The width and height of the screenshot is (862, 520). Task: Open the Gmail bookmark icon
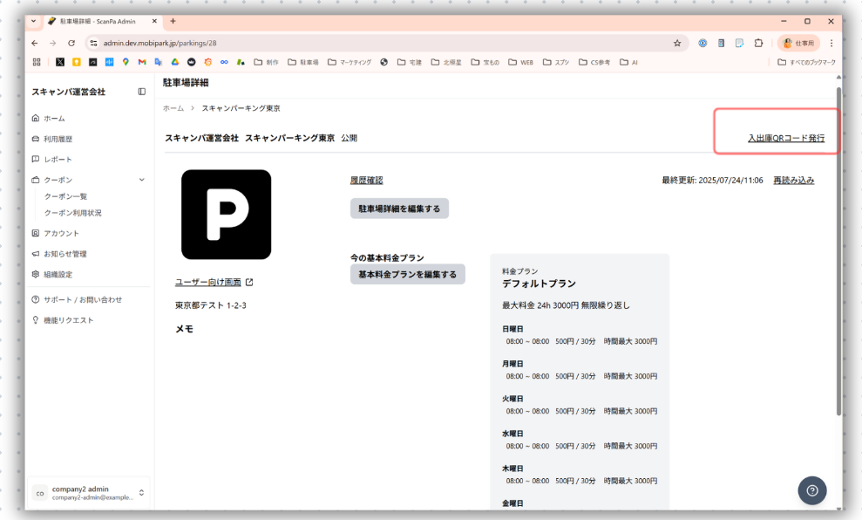point(142,62)
